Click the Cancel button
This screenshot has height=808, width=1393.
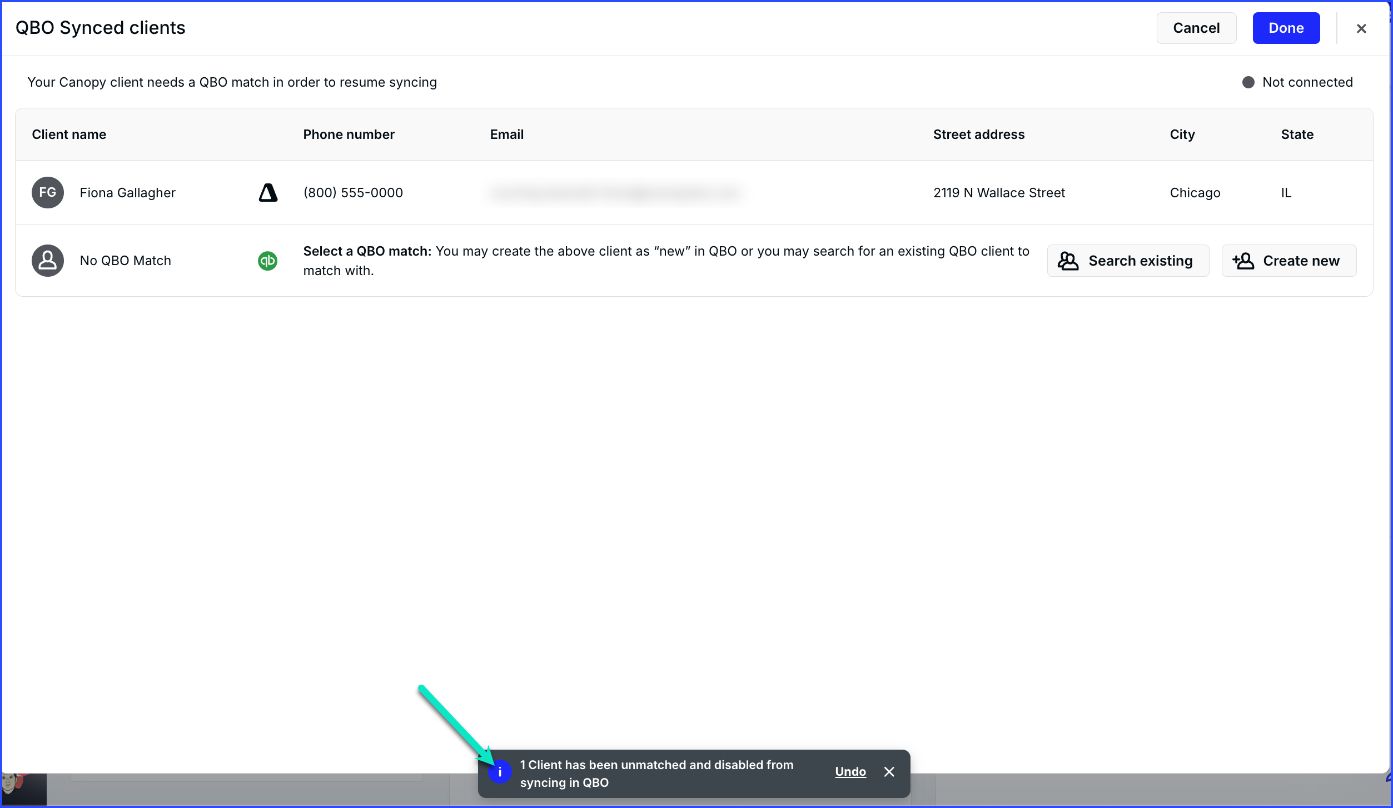pos(1196,28)
